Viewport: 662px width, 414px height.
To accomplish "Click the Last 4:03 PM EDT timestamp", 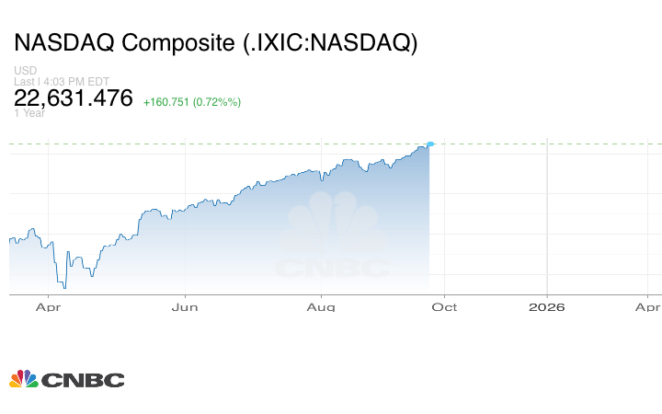I will pos(61,82).
